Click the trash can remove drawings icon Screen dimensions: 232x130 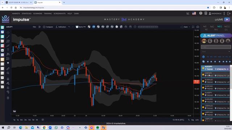coord(8,98)
